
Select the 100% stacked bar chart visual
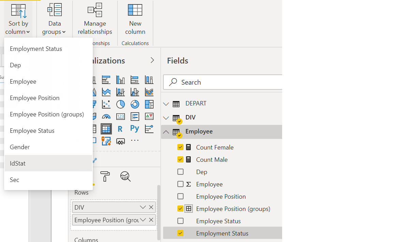click(x=135, y=80)
